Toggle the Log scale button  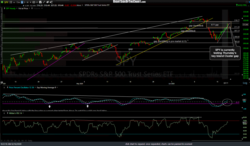(x=245, y=83)
